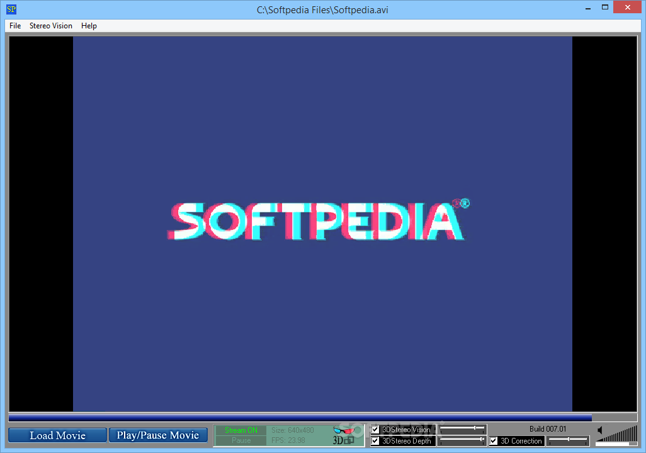Disable the 3D Correction checkbox
The height and width of the screenshot is (453, 646).
pos(493,441)
